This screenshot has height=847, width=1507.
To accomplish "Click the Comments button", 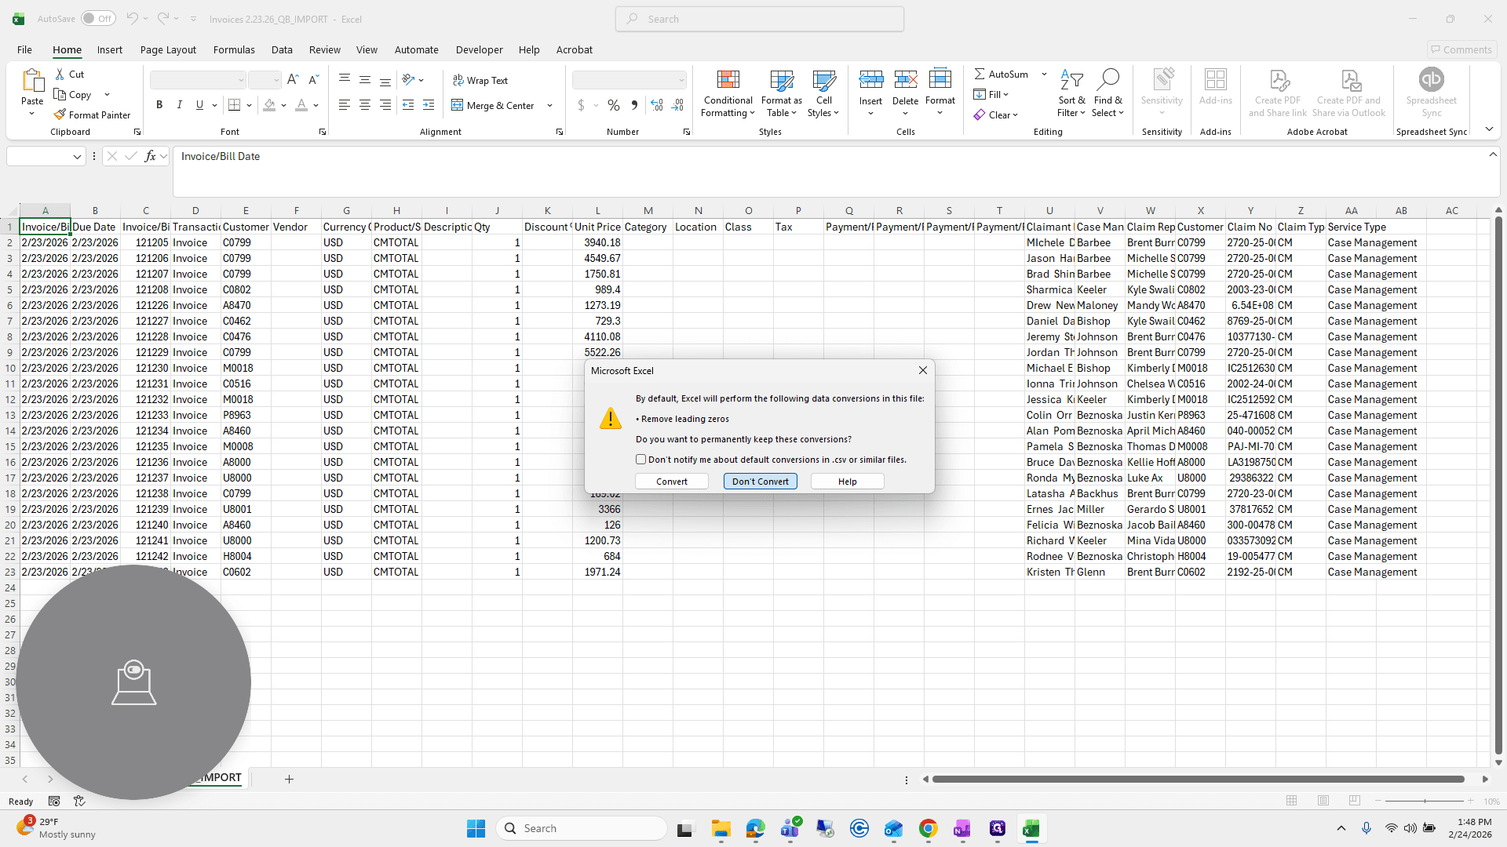I will tap(1461, 49).
